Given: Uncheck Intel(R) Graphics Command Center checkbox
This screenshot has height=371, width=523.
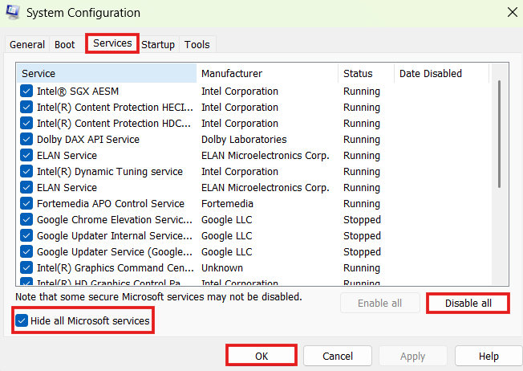Looking at the screenshot, I should 26,267.
